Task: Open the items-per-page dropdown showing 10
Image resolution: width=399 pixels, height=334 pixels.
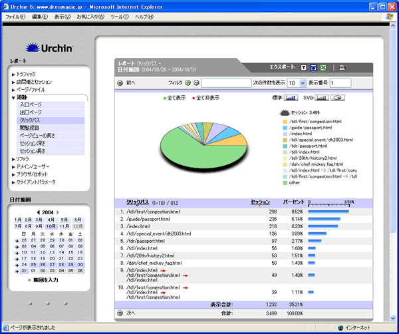Action: (x=303, y=83)
